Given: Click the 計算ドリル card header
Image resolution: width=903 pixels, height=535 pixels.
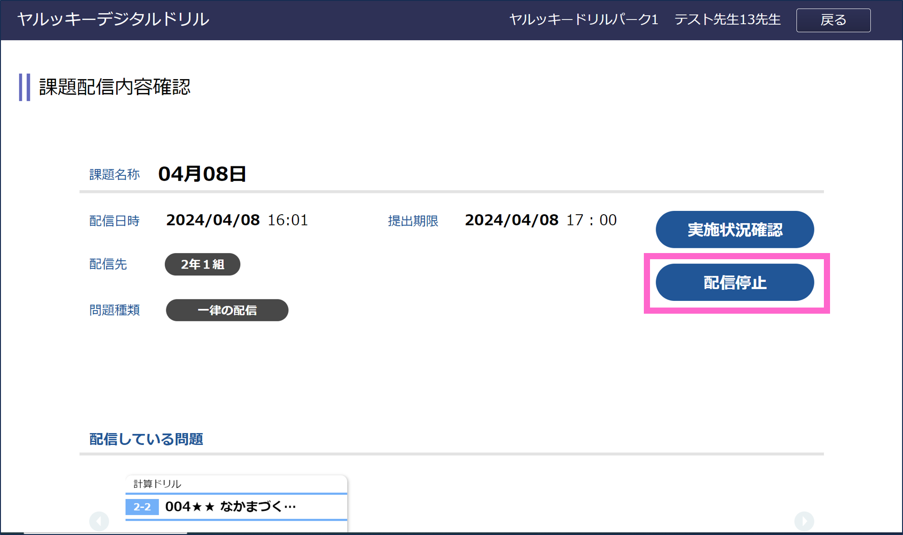Looking at the screenshot, I should tap(157, 484).
